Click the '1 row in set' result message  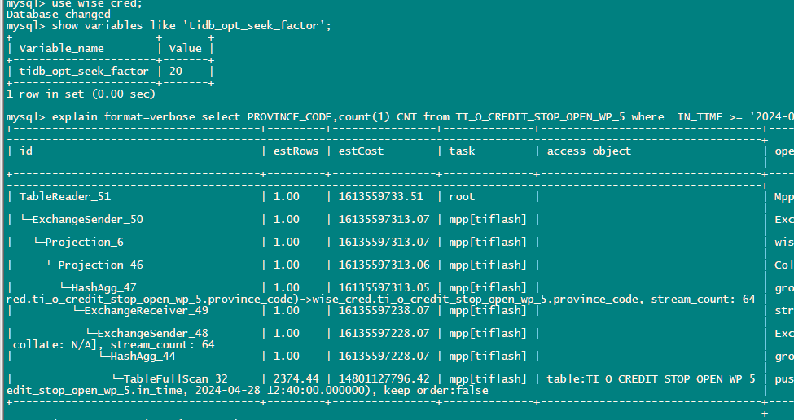pos(81,94)
